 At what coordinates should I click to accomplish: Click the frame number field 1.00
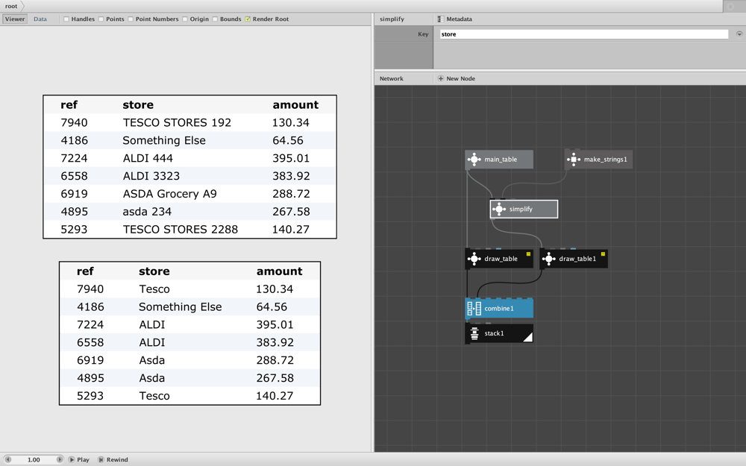click(x=34, y=459)
